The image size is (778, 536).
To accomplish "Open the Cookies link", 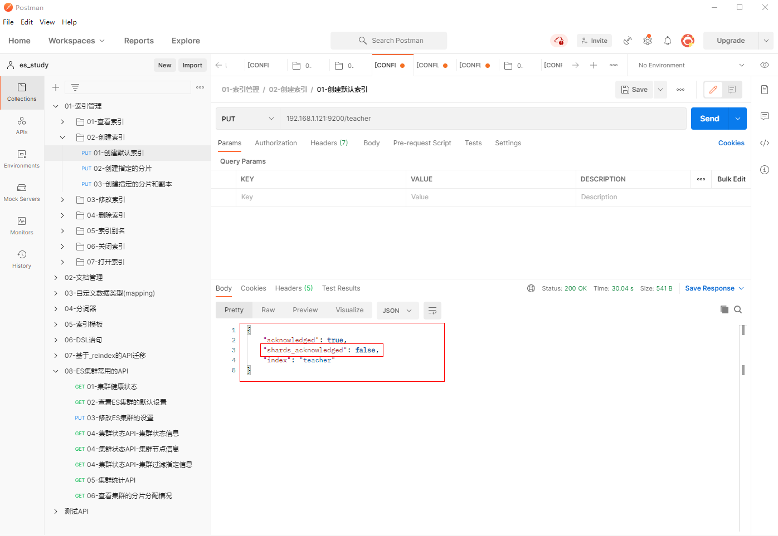I will [x=731, y=143].
